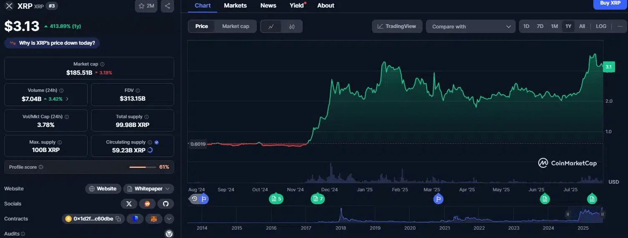This screenshot has height=238, width=628.
Task: Open the Markets tab
Action: (235, 5)
